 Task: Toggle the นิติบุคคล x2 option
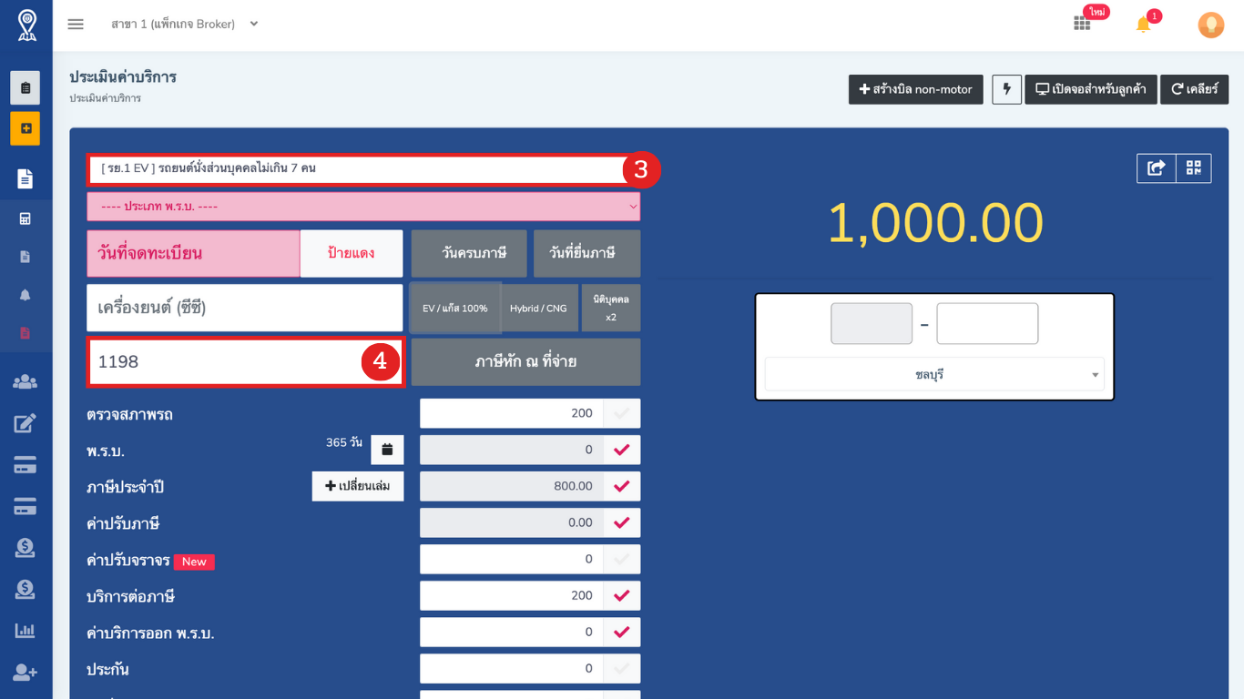(x=611, y=308)
